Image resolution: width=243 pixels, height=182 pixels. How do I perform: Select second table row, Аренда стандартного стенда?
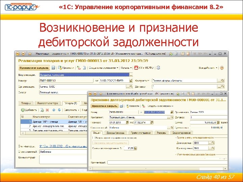pos(54,126)
